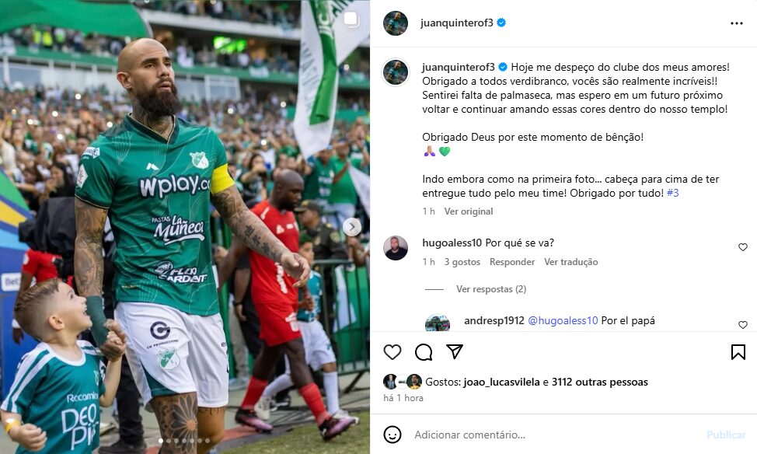The width and height of the screenshot is (757, 454).
Task: Like andresp1912's reply
Action: click(x=743, y=325)
